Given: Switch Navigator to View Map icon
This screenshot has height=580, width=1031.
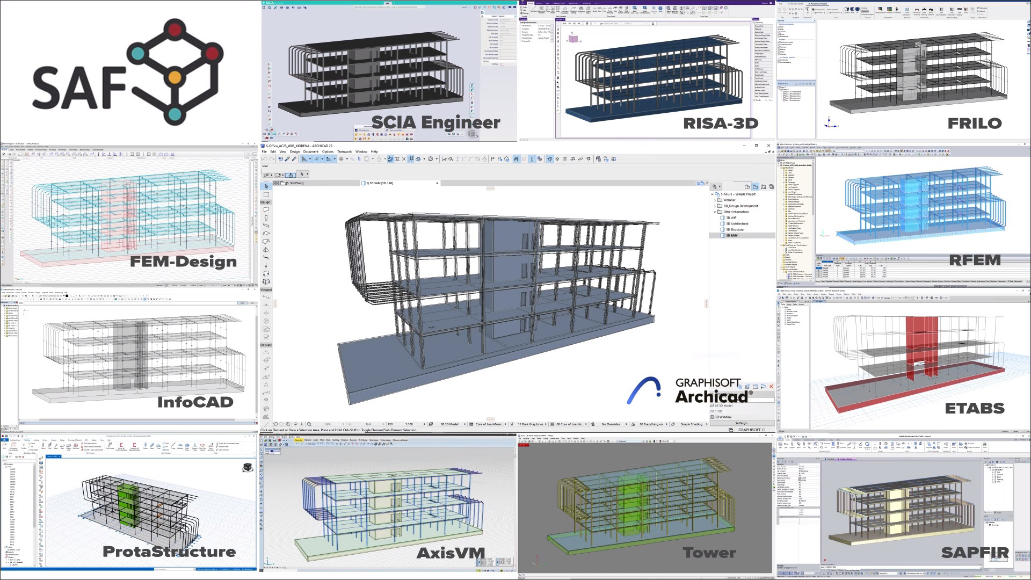Looking at the screenshot, I should pos(755,186).
